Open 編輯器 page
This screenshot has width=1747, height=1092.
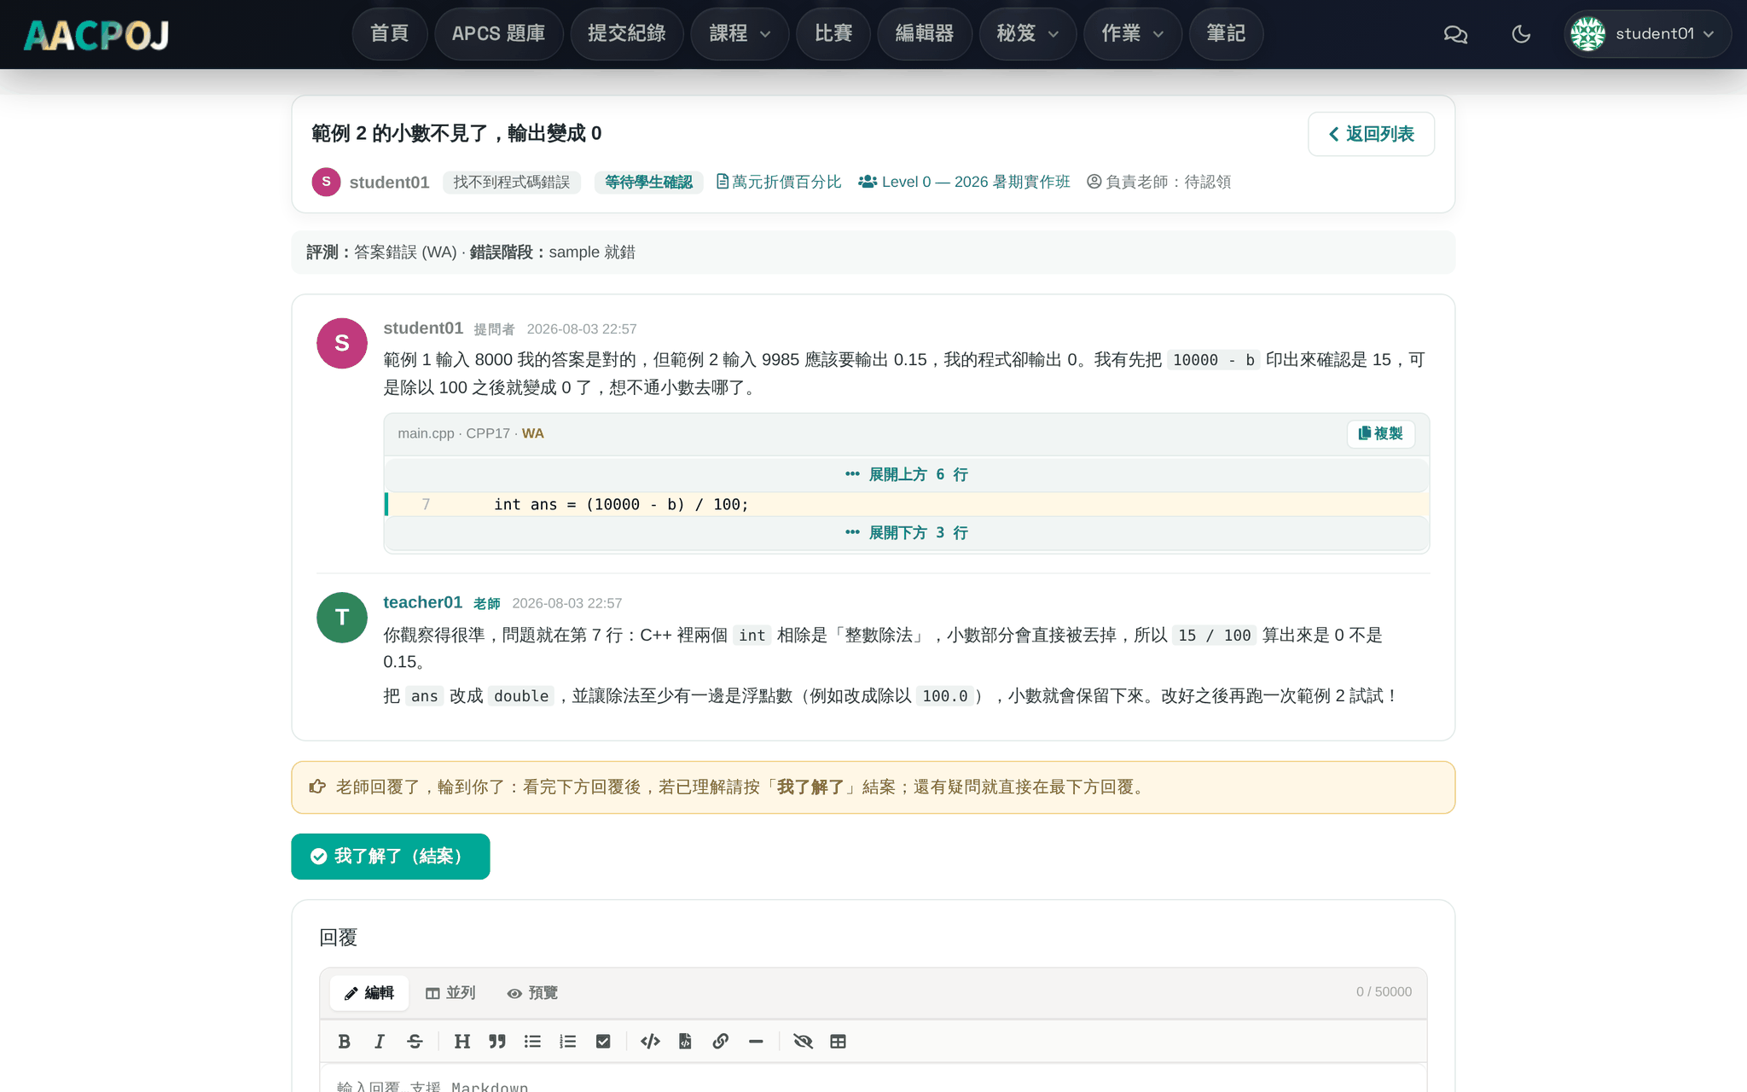[x=924, y=34]
